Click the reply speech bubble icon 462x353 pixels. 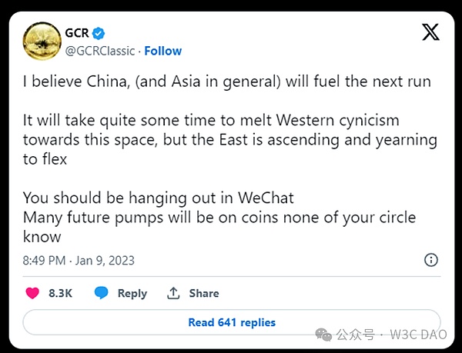click(101, 293)
